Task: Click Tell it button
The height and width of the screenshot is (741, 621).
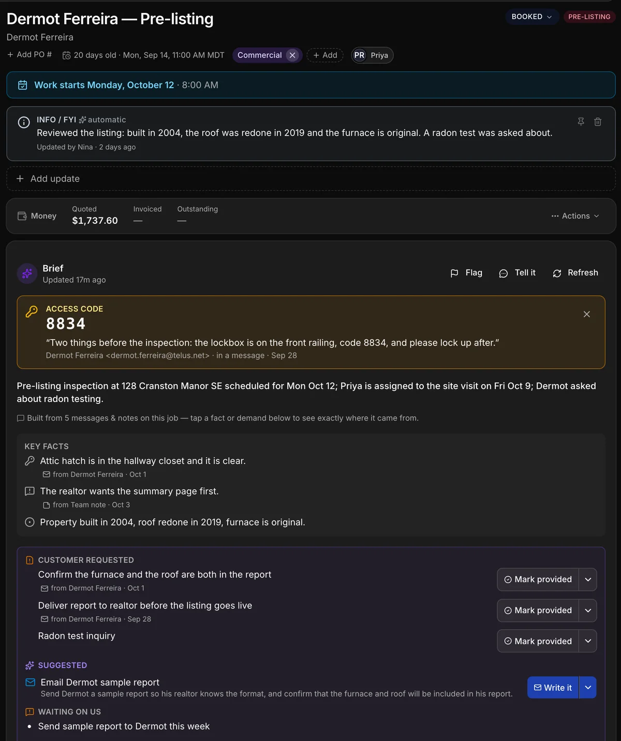Action: point(517,273)
